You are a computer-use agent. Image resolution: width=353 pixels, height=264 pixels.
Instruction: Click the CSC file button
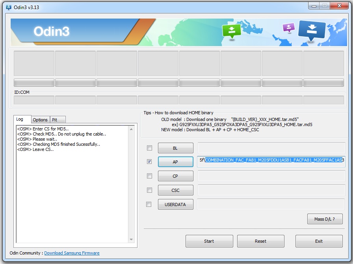(x=176, y=190)
